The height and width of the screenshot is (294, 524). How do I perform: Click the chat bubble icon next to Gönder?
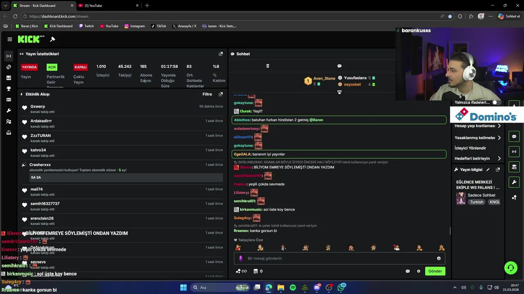tap(408, 271)
